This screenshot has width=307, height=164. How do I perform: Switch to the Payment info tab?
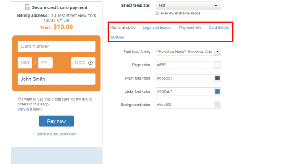pos(190,28)
